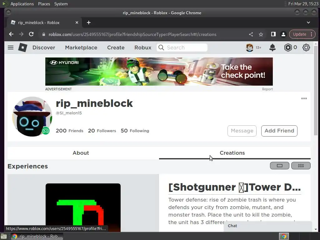Toggle the Chrome side panel icon
The width and height of the screenshot is (320, 240).
coord(273,34)
